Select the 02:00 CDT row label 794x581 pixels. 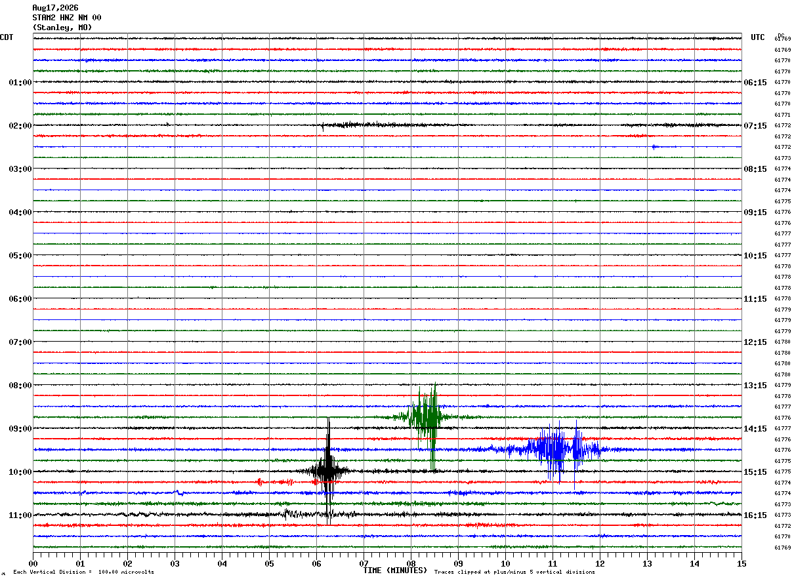click(20, 125)
